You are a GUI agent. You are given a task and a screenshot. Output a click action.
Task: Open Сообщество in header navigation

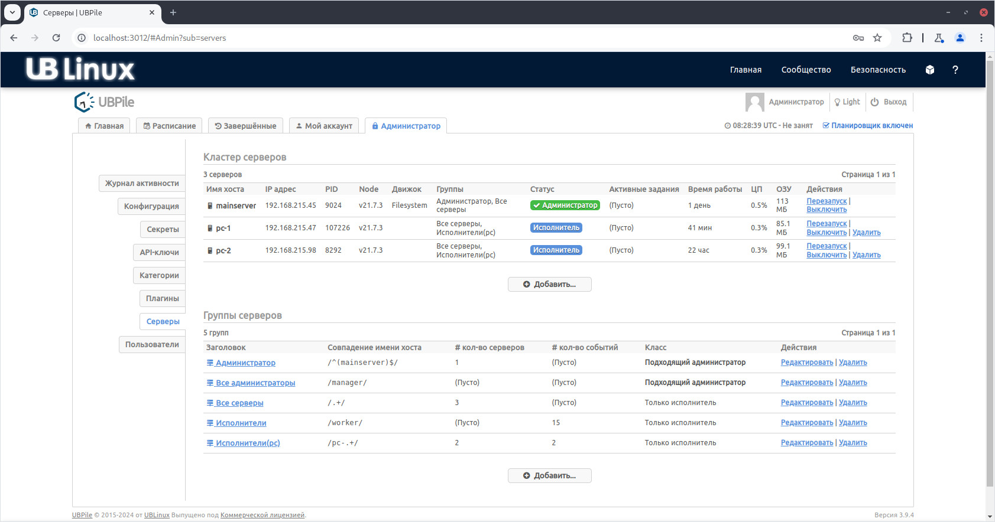[806, 70]
